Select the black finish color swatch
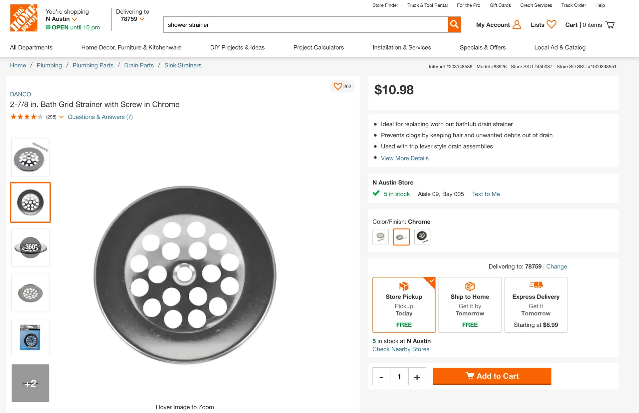 click(422, 237)
